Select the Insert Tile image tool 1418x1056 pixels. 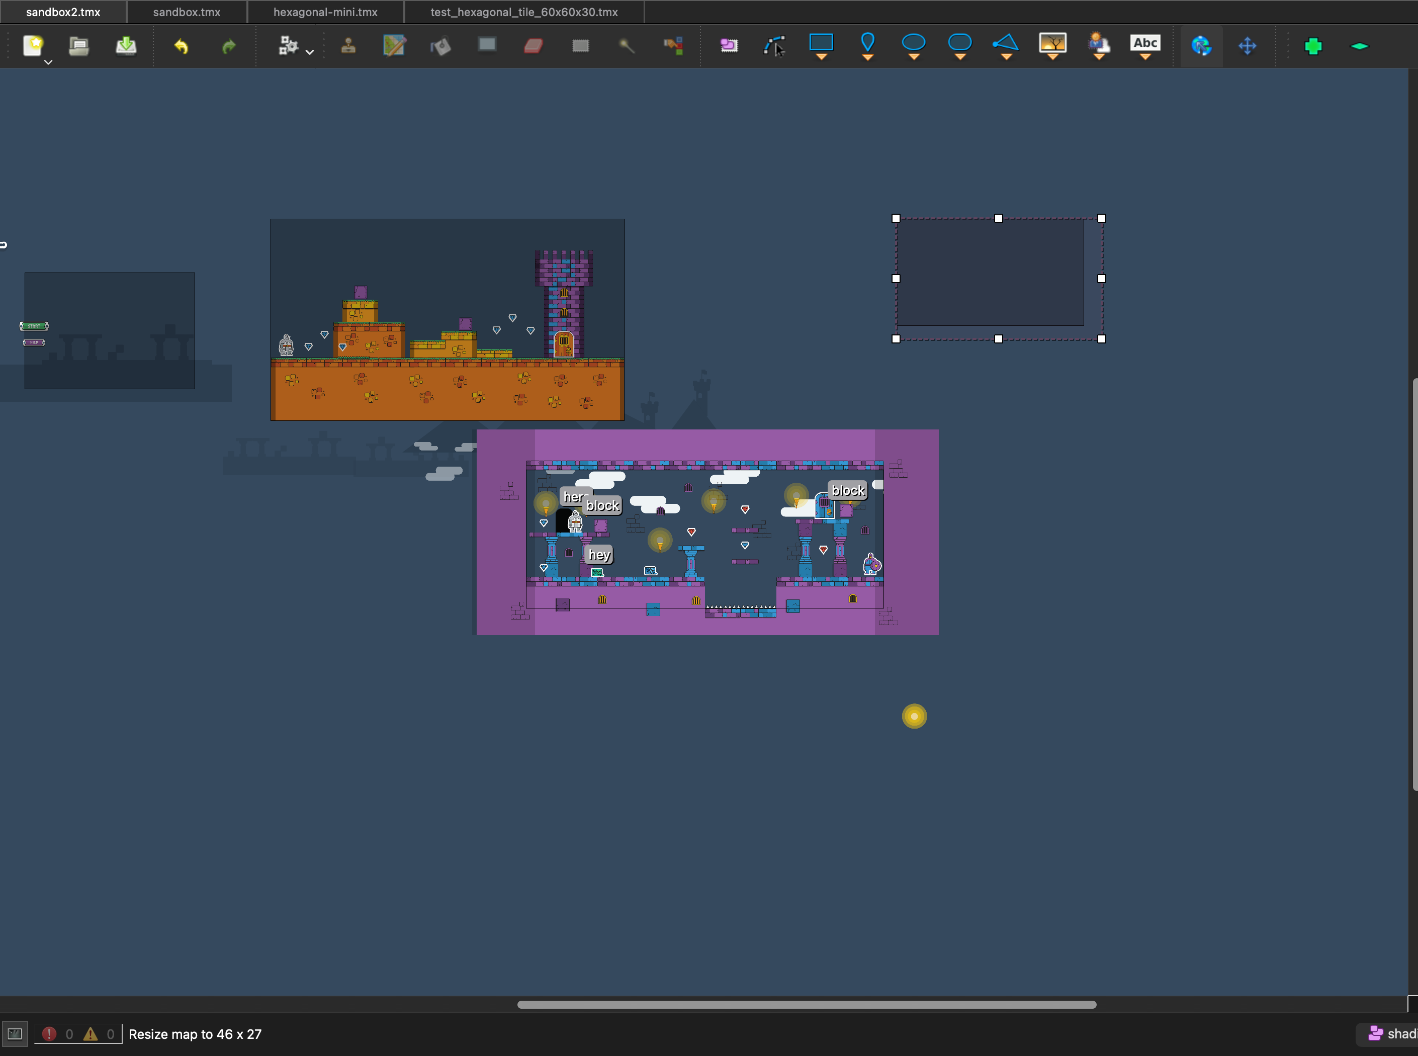(x=1052, y=46)
